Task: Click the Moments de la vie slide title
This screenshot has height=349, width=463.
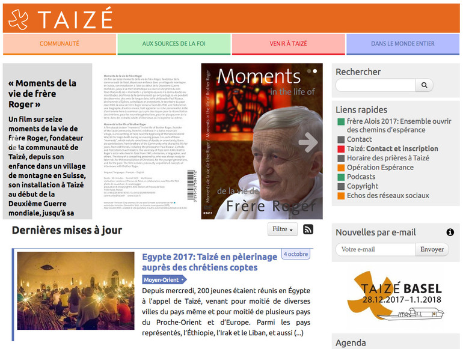Action: coord(42,94)
